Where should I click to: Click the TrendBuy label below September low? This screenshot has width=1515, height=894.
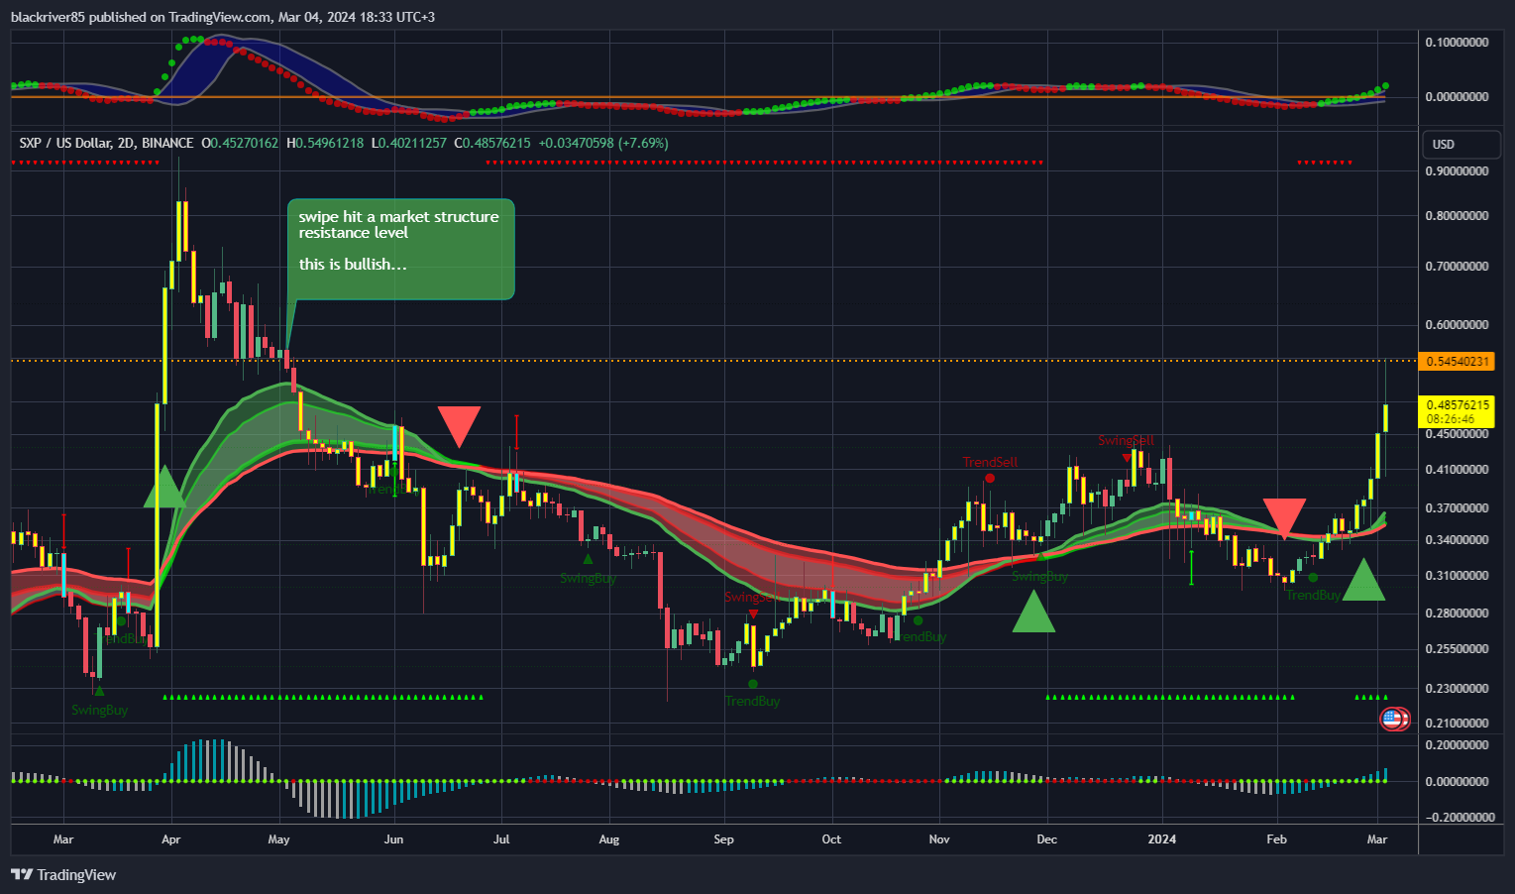[753, 702]
